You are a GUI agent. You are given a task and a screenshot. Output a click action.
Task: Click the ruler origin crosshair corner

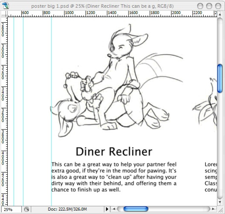[4, 14]
